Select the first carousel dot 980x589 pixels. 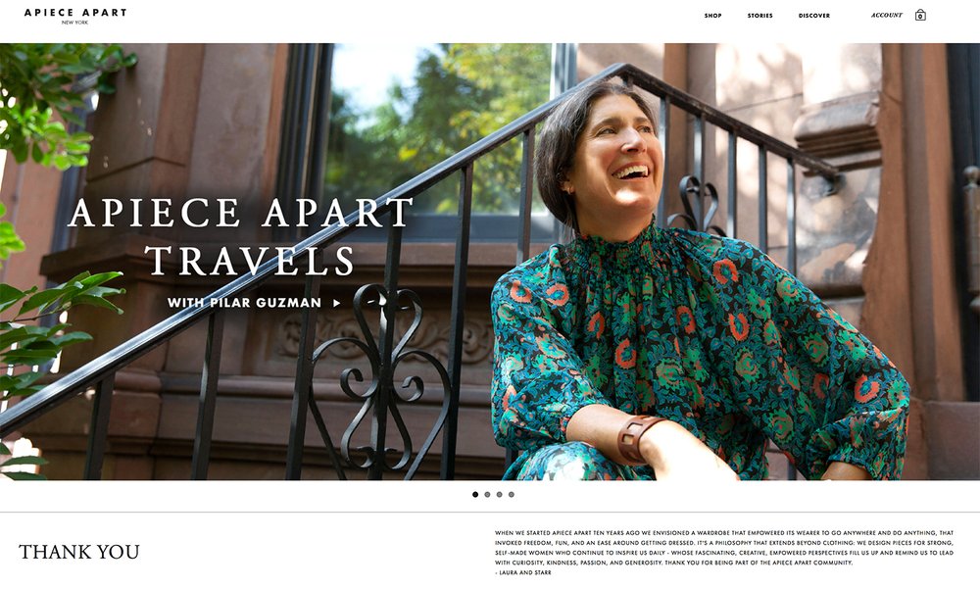coord(475,495)
